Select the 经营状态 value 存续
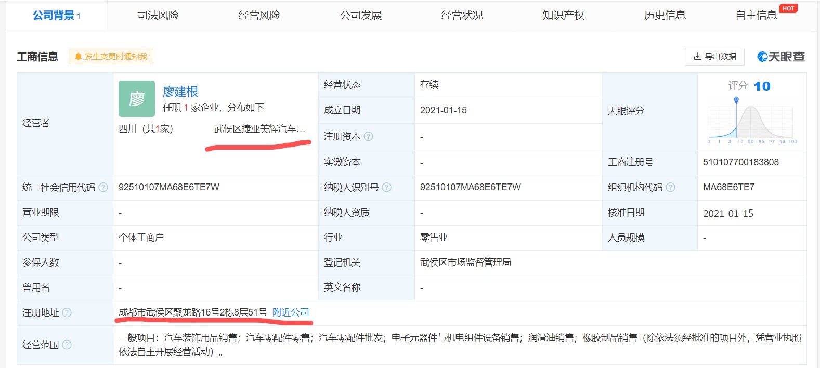 [429, 85]
